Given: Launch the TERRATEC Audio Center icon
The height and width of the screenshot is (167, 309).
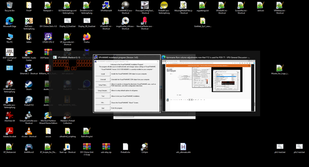Looking at the screenshot, I should [x=29, y=52].
